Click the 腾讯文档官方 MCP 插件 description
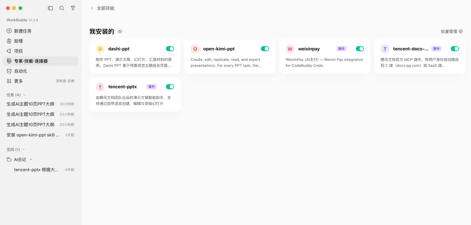Screen dimensions: 471x225 point(419,62)
